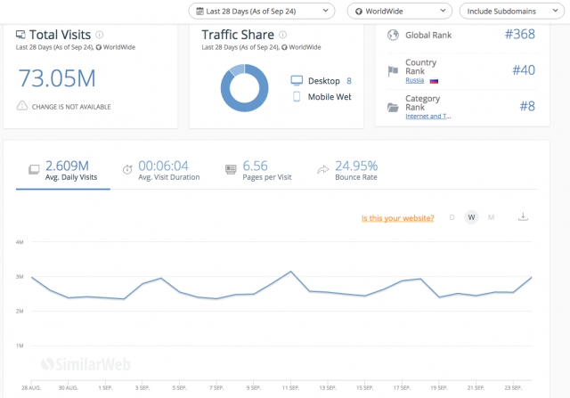
Task: Click the Global Rank globe icon
Action: tap(393, 35)
